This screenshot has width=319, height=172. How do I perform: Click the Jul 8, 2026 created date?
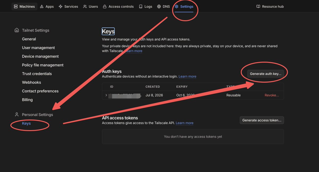pyautogui.click(x=154, y=95)
